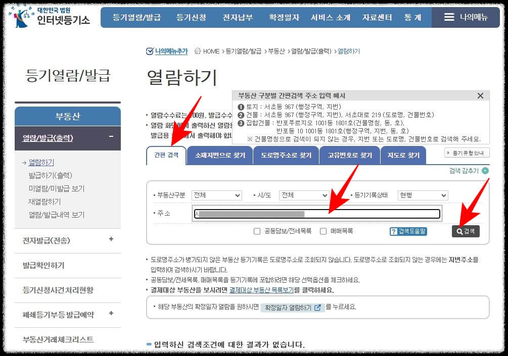Check the 매매목록 option
Screen dimensions: 508x356
tap(322, 230)
